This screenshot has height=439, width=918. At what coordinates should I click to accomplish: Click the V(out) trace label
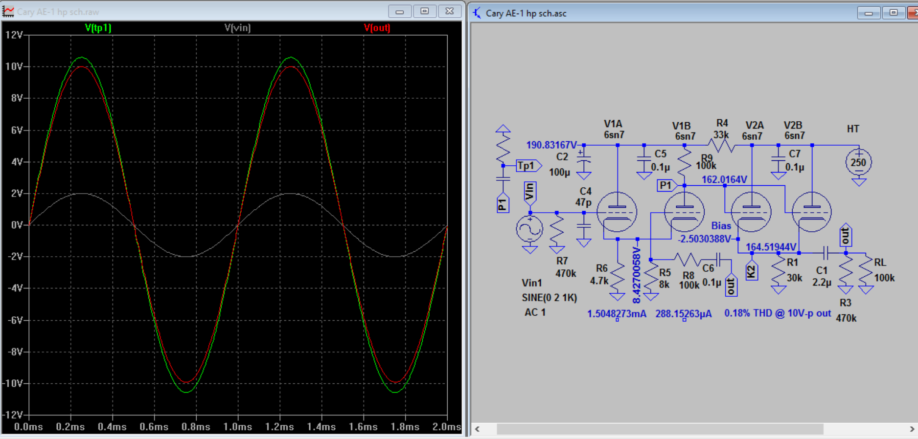[x=377, y=28]
